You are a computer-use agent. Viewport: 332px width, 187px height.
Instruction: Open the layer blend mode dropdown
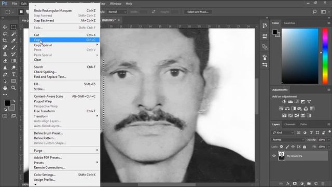(x=288, y=140)
